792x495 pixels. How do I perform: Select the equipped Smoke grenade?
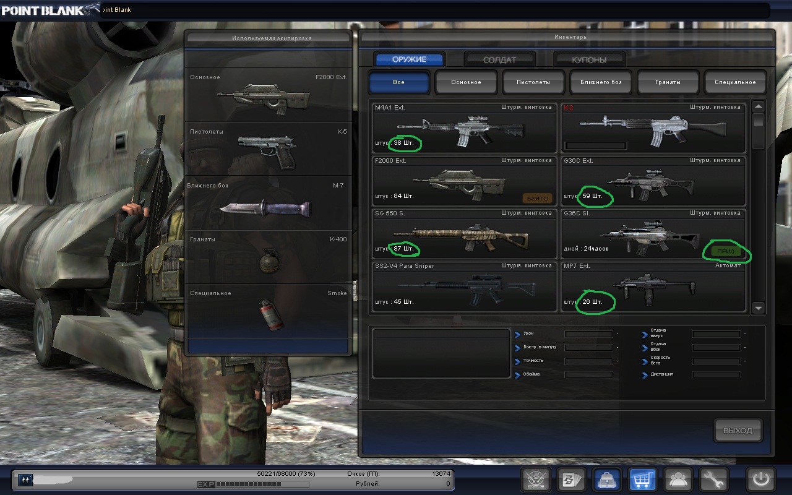(x=269, y=311)
